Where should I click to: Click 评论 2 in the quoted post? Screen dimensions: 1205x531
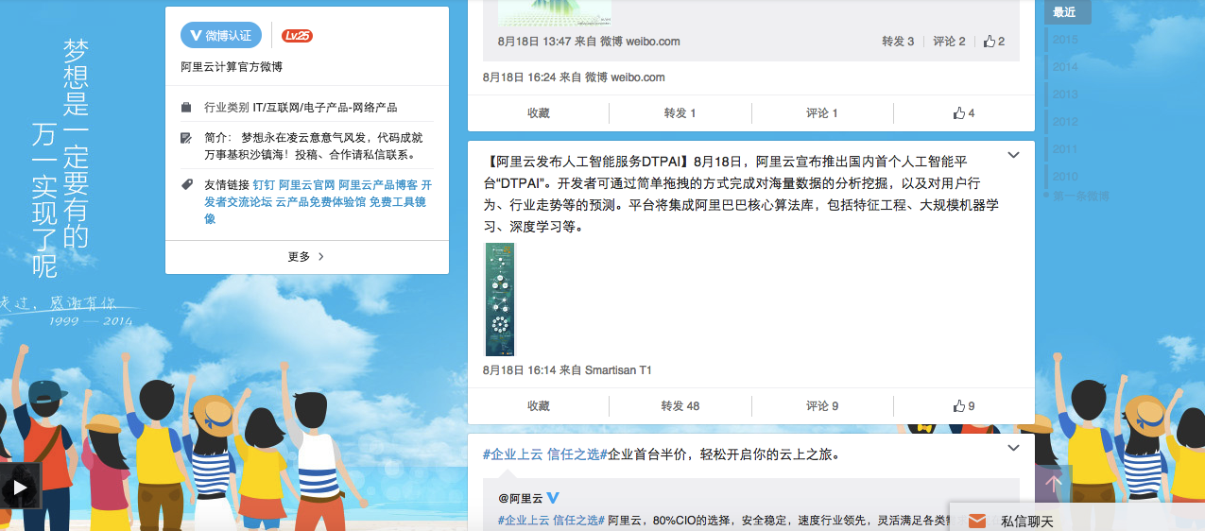click(x=949, y=42)
